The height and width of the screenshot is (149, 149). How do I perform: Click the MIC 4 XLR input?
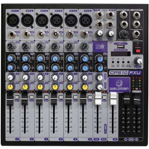(56, 20)
